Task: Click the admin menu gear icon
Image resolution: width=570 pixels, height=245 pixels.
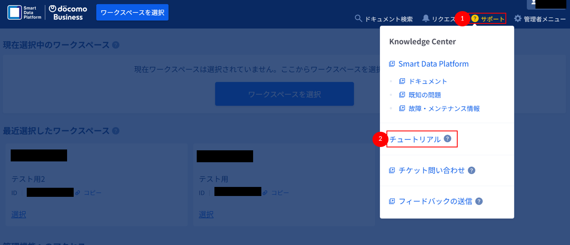Action: pyautogui.click(x=518, y=19)
